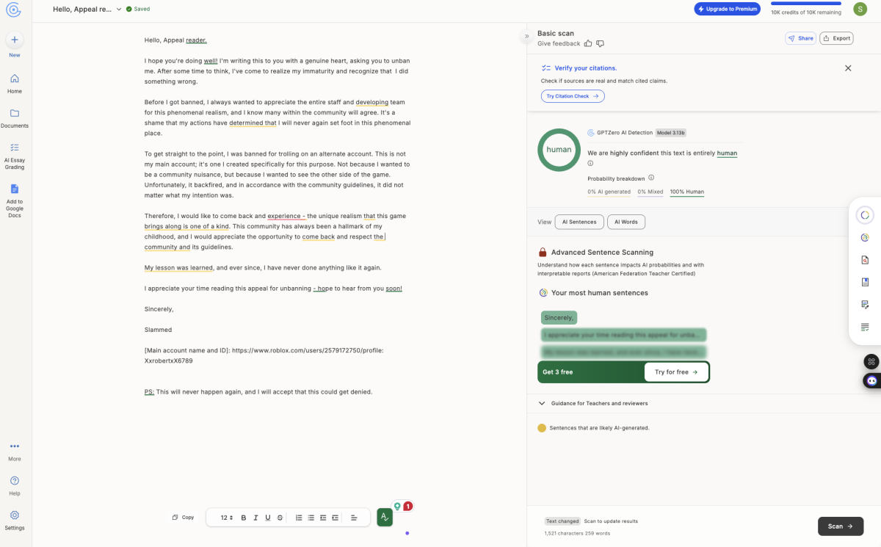This screenshot has height=547, width=881.
Task: Click the Scan button
Action: click(840, 526)
